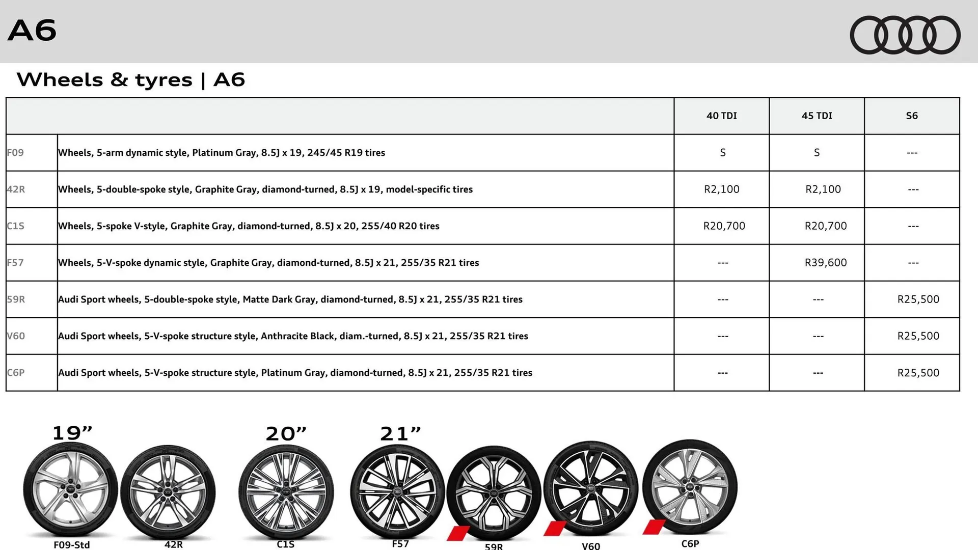Expand the S6 column header
The height and width of the screenshot is (550, 978).
tap(912, 116)
